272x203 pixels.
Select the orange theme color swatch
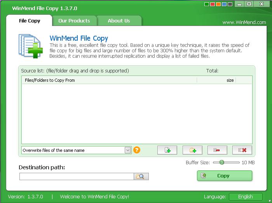pos(218,5)
